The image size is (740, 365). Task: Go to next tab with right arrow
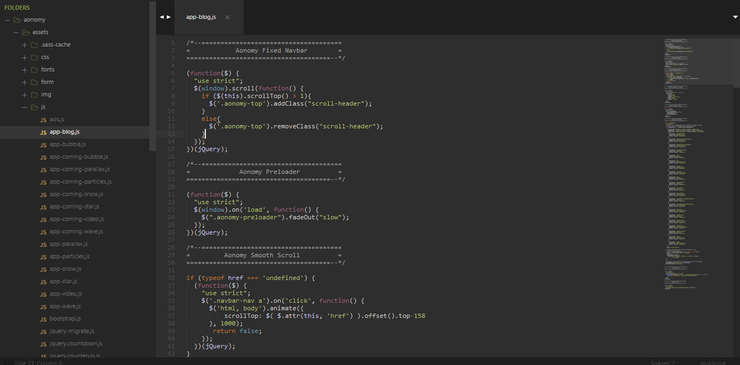[x=168, y=17]
